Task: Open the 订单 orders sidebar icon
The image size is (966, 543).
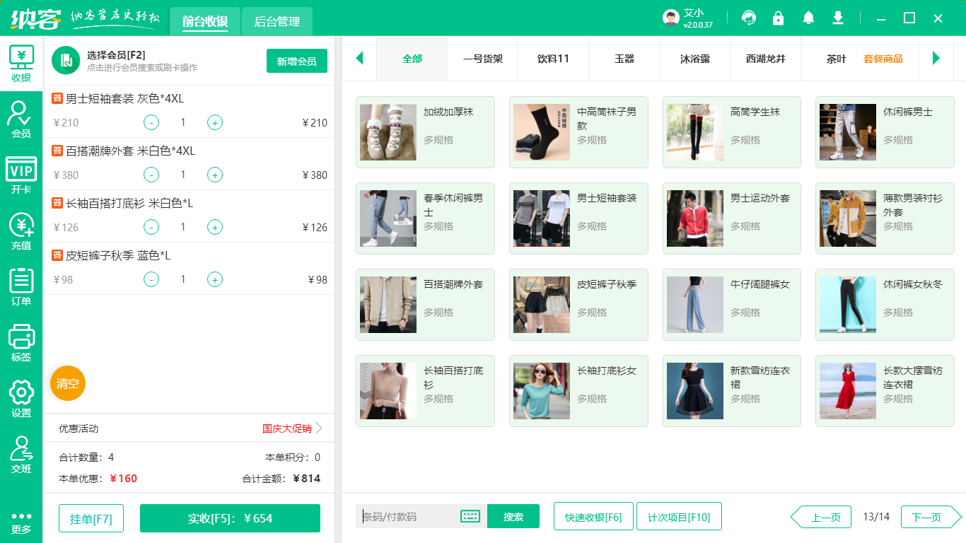Action: pyautogui.click(x=21, y=287)
